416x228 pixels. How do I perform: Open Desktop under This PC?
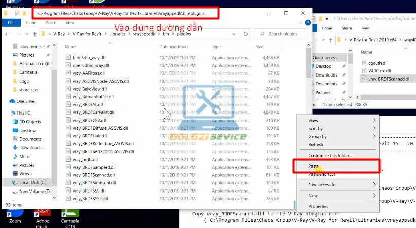pos(27,130)
